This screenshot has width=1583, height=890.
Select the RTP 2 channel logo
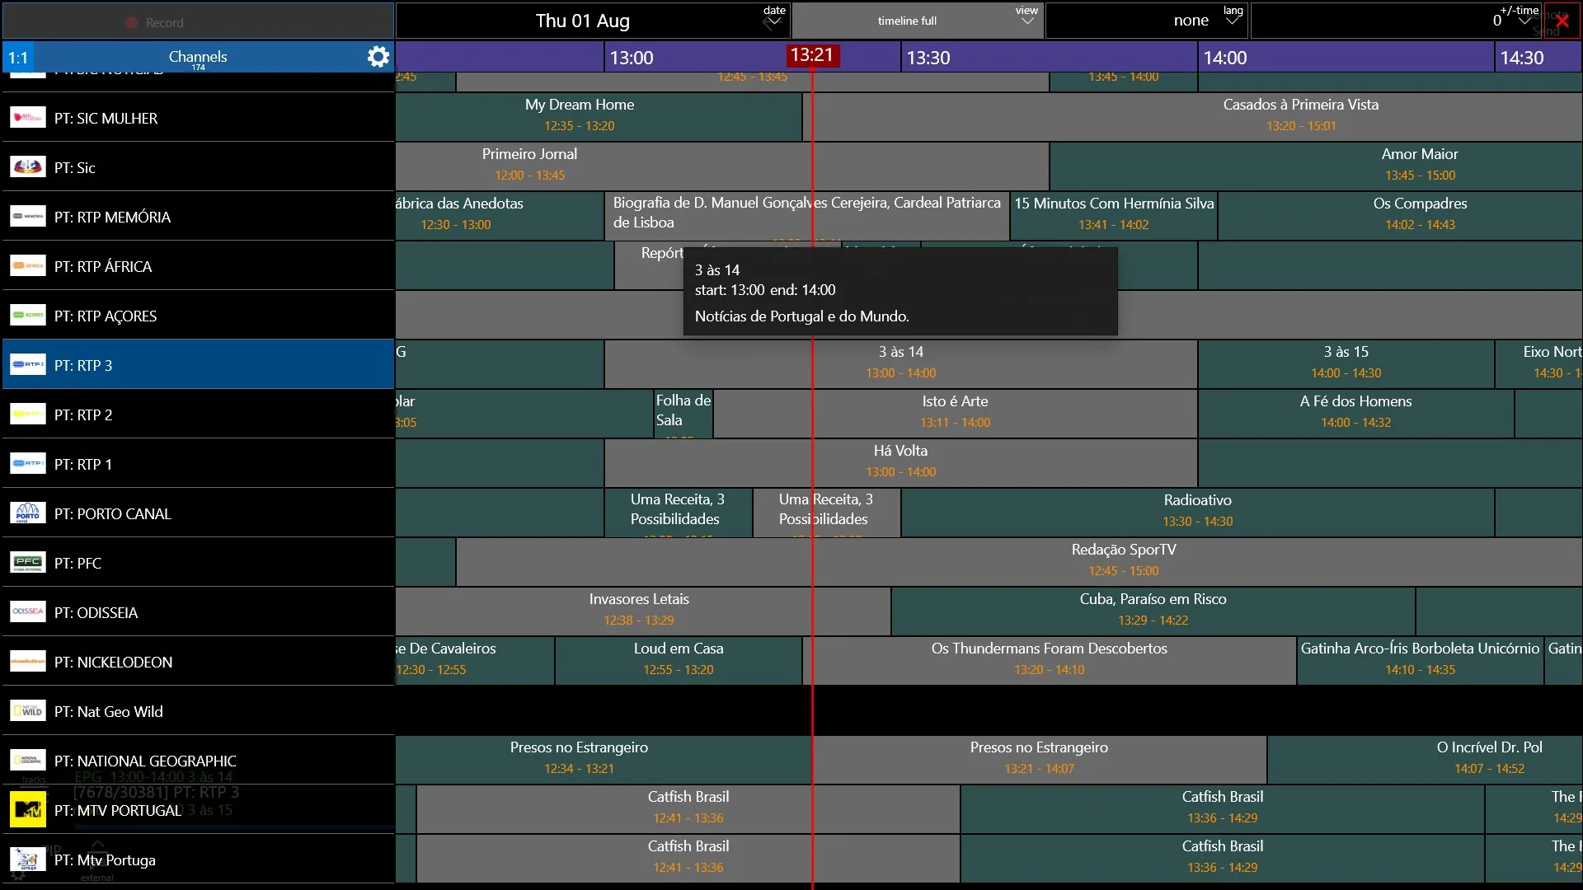point(28,414)
